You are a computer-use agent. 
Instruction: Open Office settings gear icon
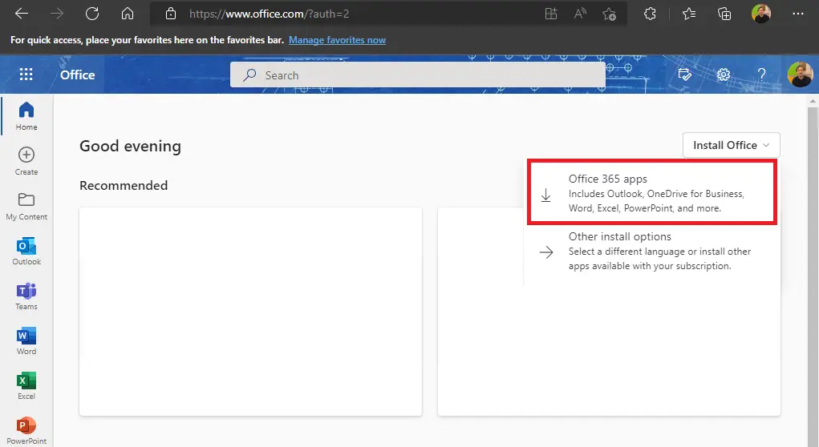click(x=724, y=75)
